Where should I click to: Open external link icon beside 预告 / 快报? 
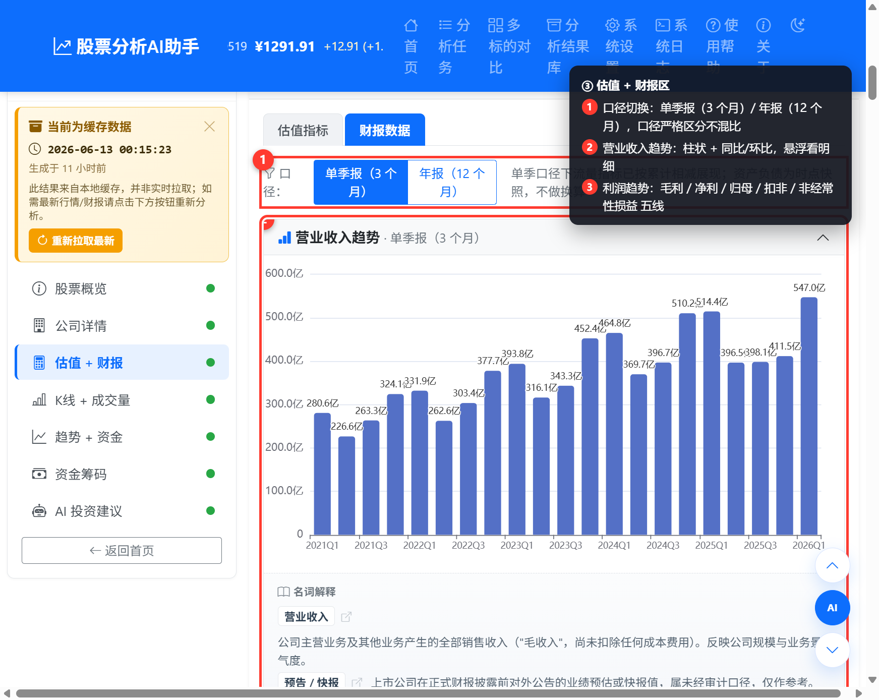357,682
